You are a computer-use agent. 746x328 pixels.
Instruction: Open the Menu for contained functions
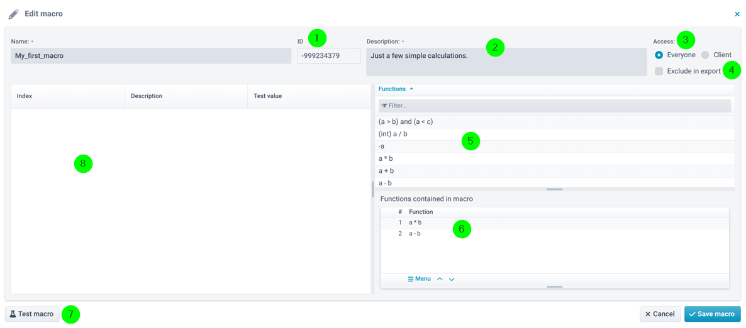(x=419, y=279)
